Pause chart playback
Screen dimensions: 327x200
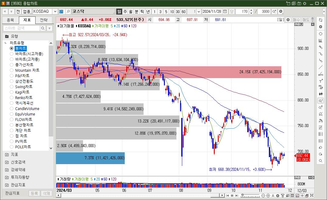232,196
